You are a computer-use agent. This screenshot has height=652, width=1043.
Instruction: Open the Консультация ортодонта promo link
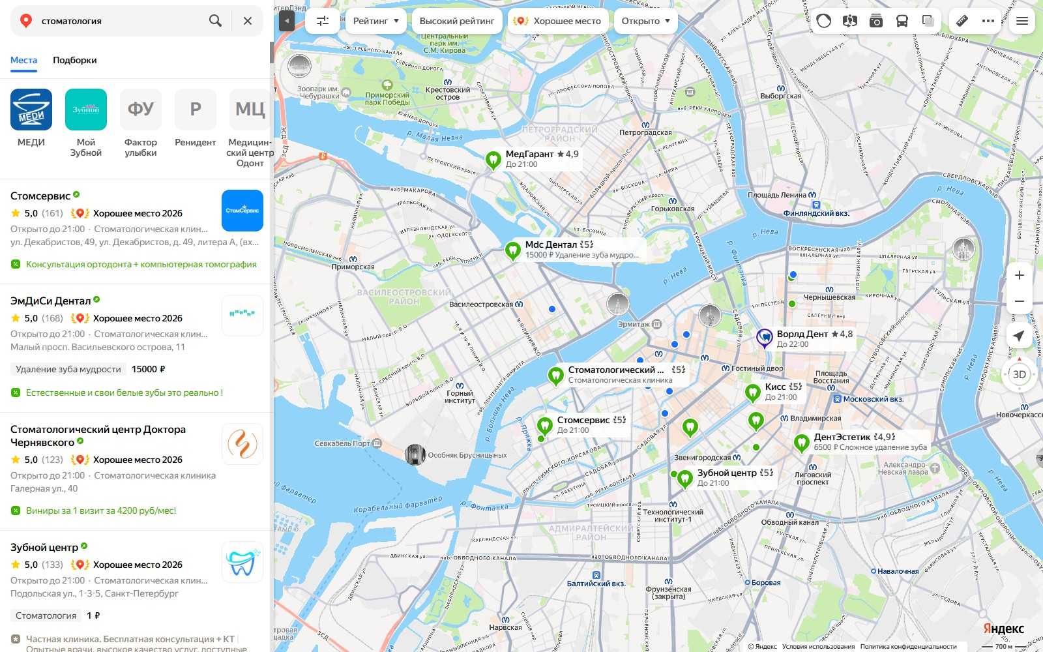(x=141, y=264)
